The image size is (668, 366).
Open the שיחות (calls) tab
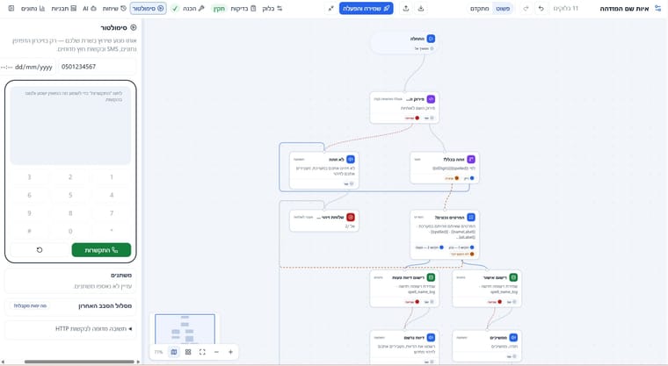(114, 8)
